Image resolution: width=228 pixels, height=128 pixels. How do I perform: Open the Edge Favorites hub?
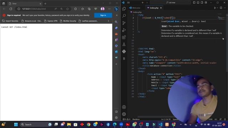(83, 9)
